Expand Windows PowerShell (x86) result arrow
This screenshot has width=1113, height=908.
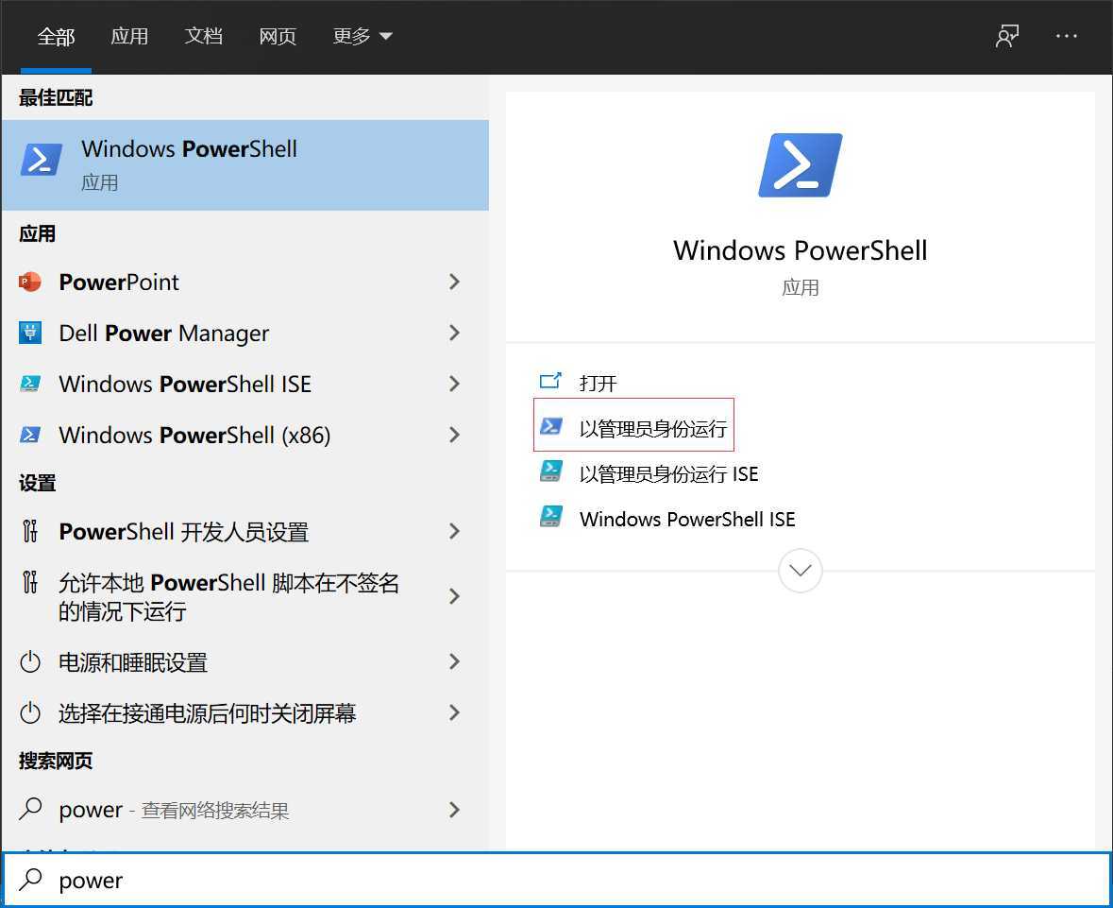(454, 435)
